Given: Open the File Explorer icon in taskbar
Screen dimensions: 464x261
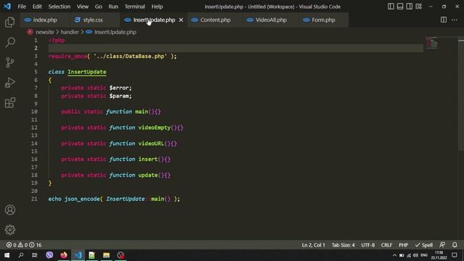Looking at the screenshot, I should coord(107,255).
